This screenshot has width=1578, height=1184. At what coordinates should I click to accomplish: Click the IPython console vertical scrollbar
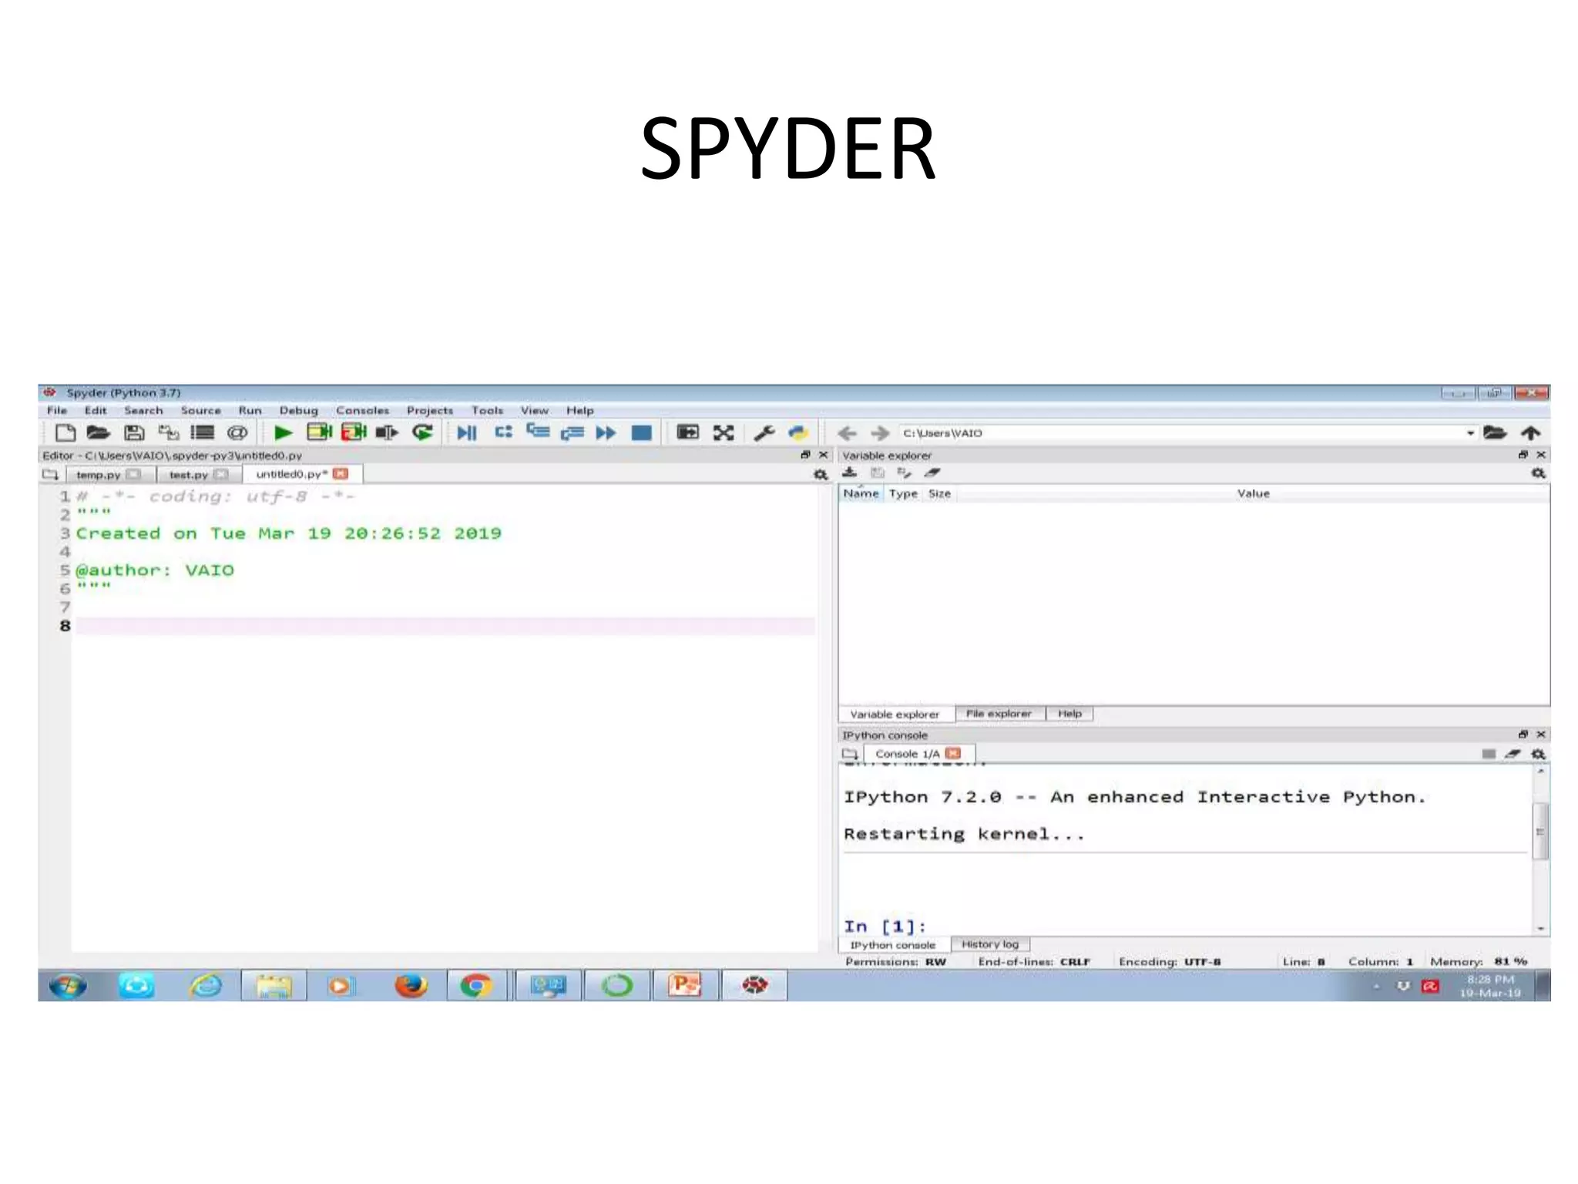point(1540,832)
